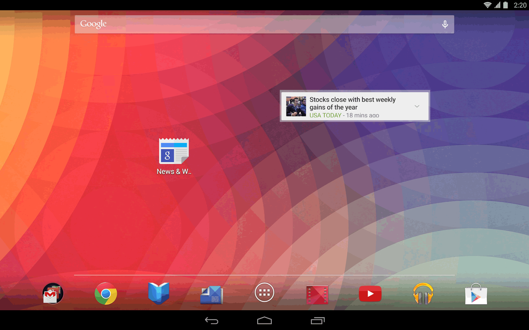Tap the microphone for voice search
Screen dimensions: 529x330
[445, 25]
